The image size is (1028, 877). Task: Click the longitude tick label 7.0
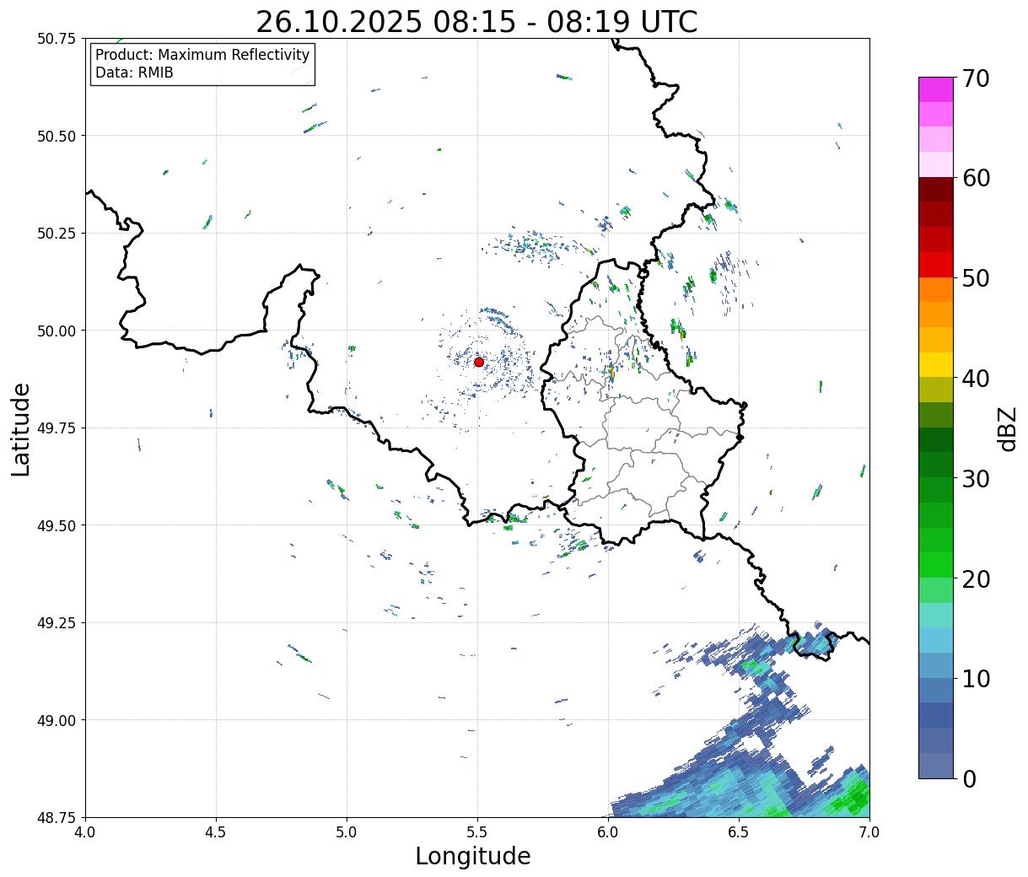(x=869, y=832)
